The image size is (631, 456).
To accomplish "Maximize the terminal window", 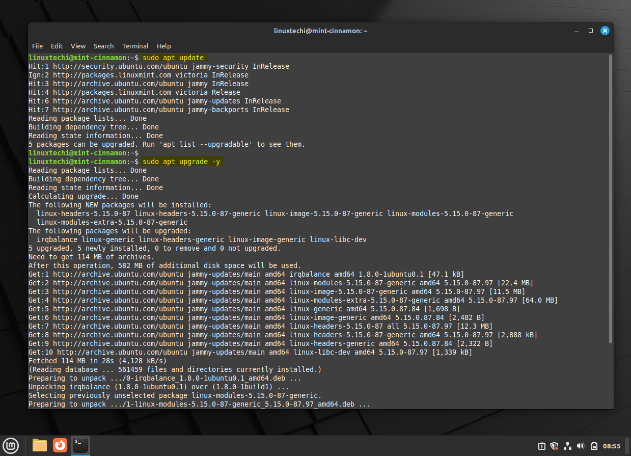I will pyautogui.click(x=591, y=31).
